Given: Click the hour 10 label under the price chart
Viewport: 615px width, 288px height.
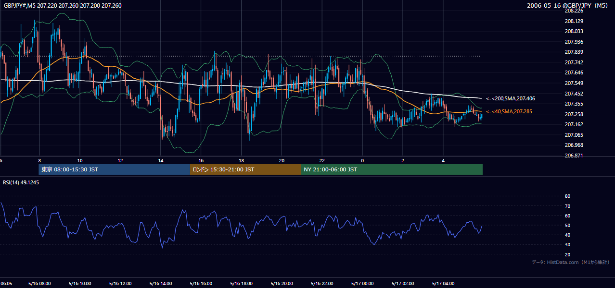Looking at the screenshot, I should (80, 161).
